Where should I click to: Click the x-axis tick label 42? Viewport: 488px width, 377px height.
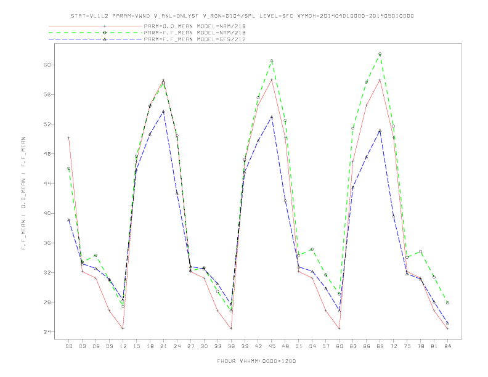pyautogui.click(x=258, y=346)
